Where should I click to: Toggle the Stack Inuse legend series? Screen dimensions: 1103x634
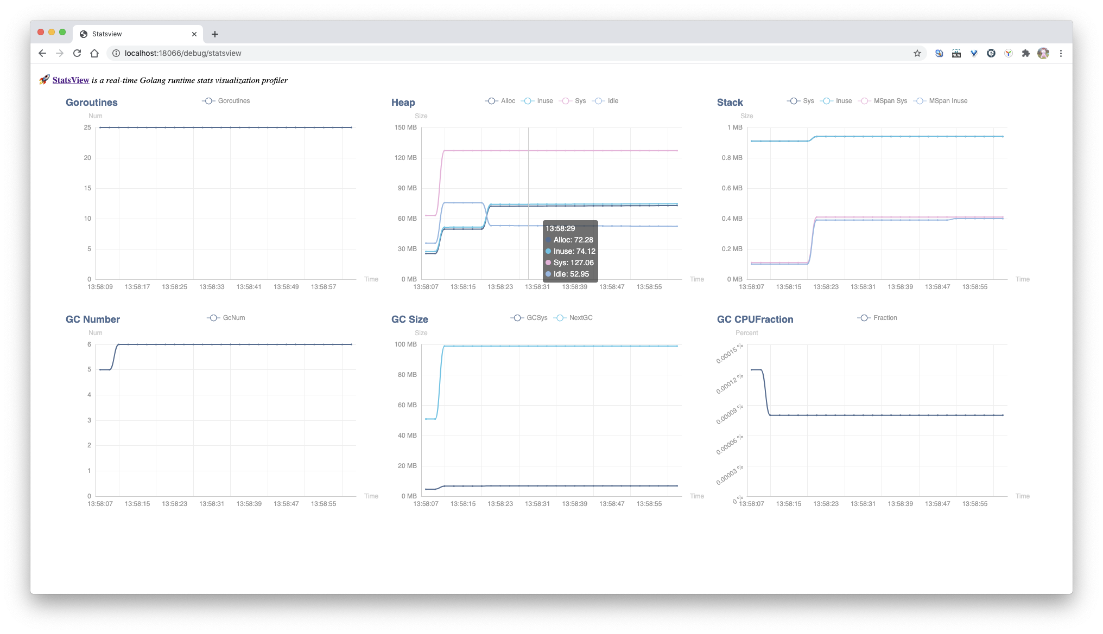[836, 101]
